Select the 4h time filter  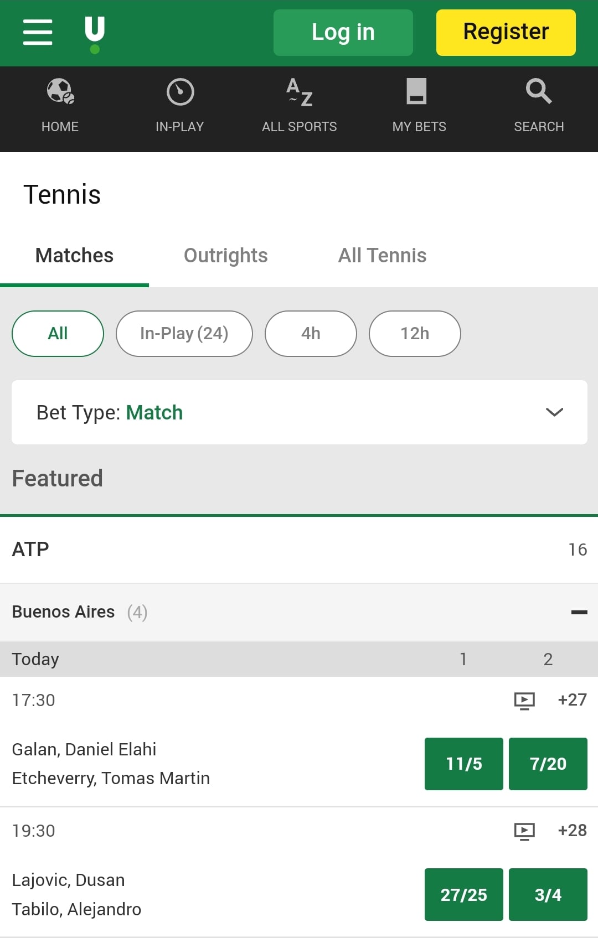(x=311, y=333)
